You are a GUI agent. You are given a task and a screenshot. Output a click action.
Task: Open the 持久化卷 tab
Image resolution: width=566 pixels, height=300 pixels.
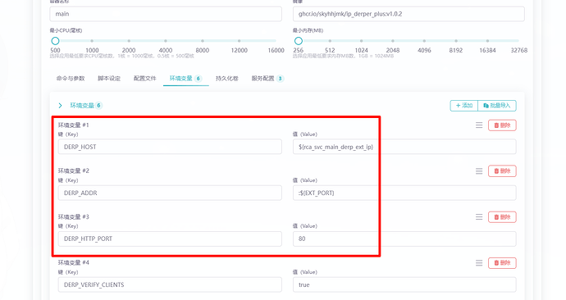(227, 78)
